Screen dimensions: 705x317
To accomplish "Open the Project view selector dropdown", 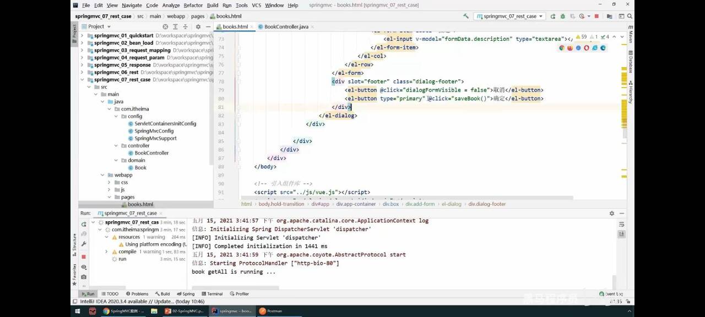I will coord(96,26).
